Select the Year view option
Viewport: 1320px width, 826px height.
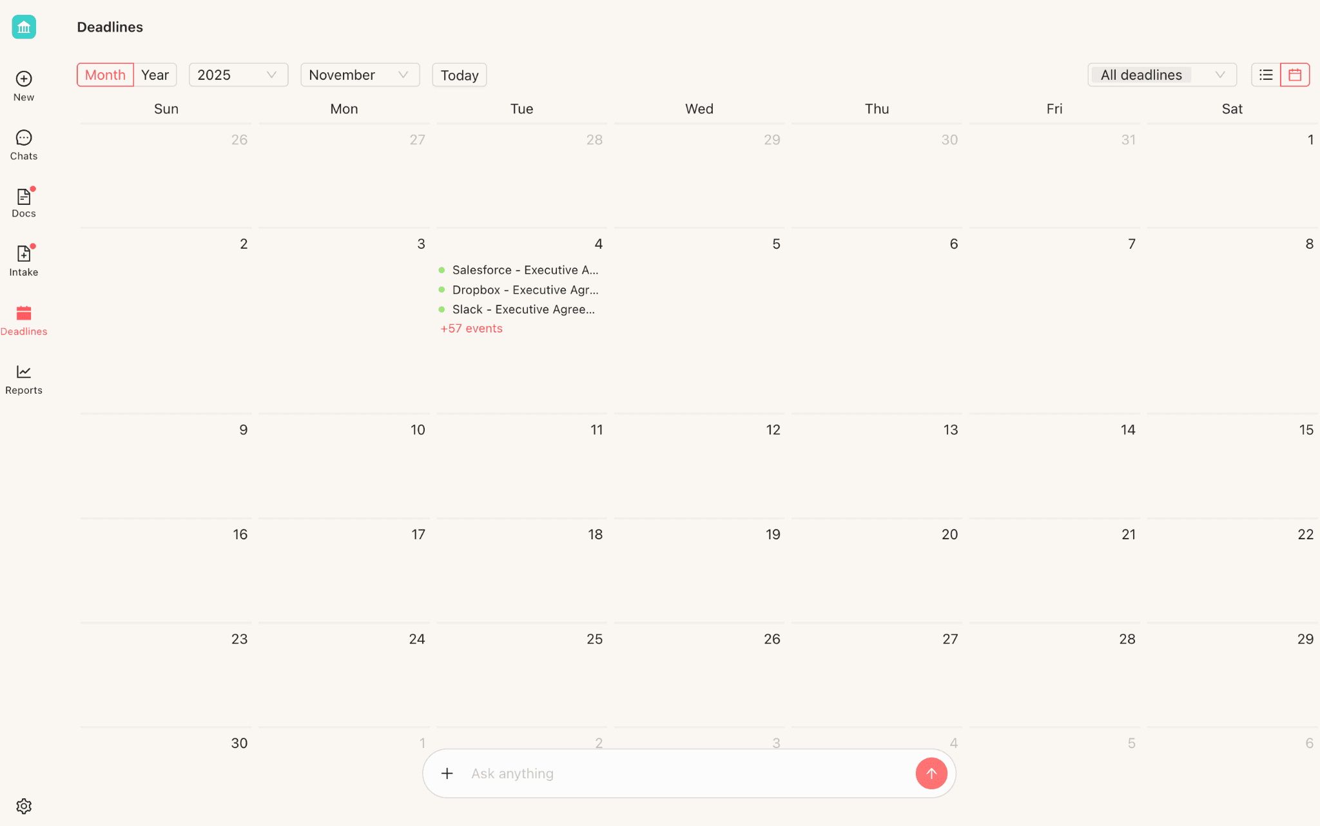[155, 75]
